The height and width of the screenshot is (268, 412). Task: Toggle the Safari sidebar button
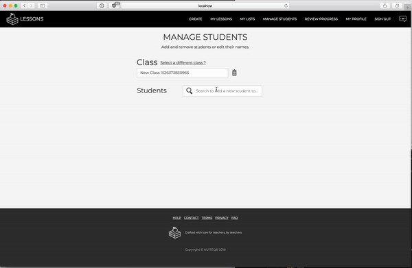coord(43,5)
